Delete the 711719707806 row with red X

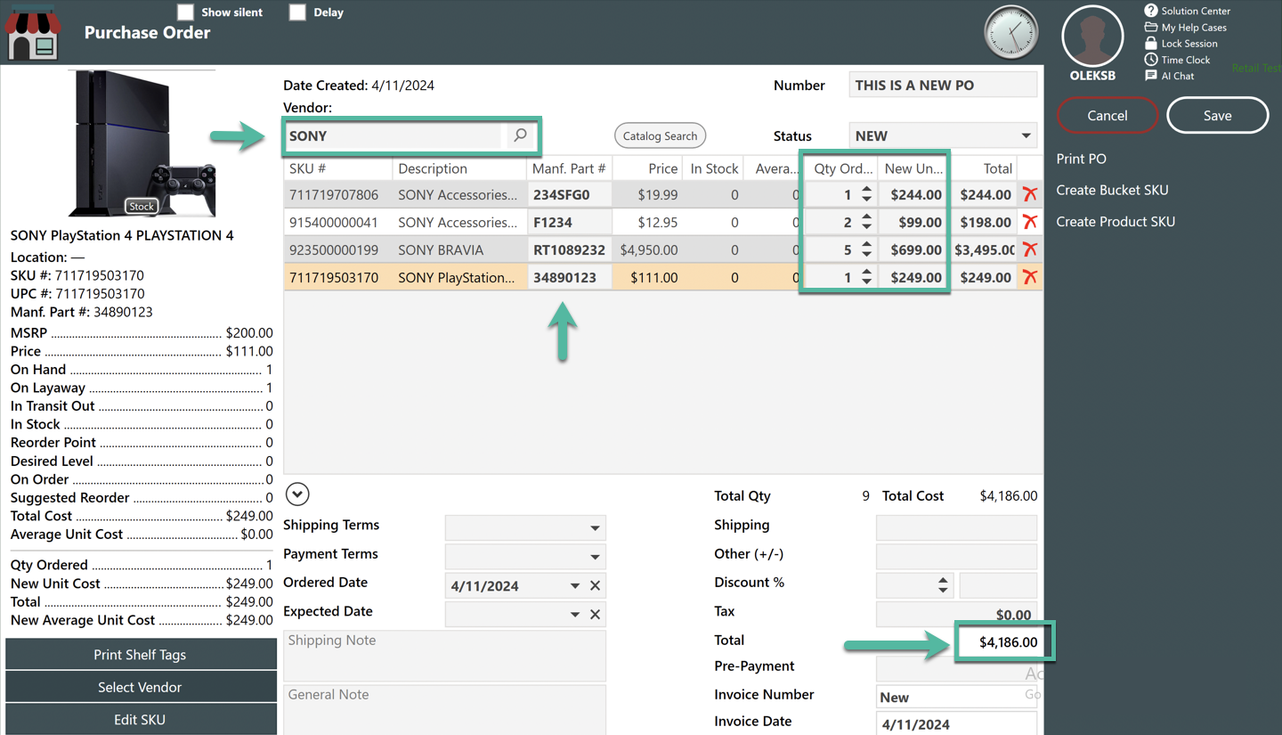coord(1030,194)
